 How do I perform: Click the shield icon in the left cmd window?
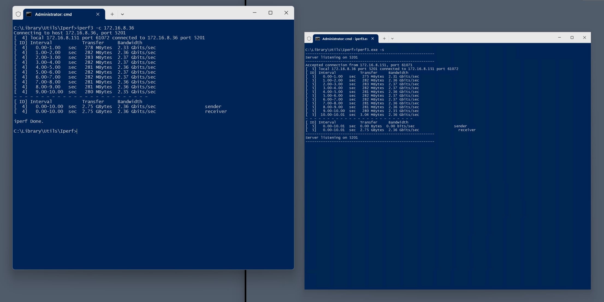(18, 14)
